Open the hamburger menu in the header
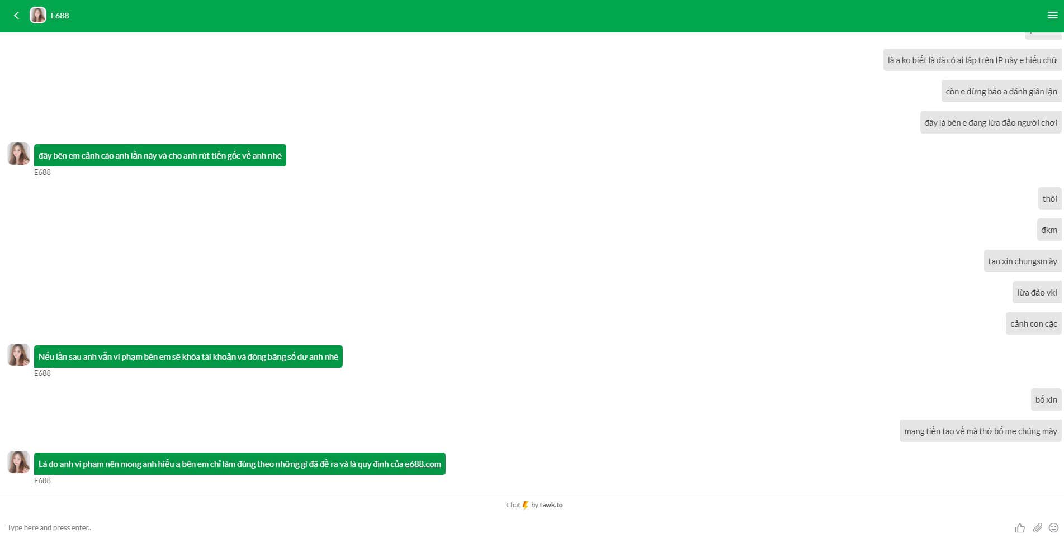 pos(1052,16)
